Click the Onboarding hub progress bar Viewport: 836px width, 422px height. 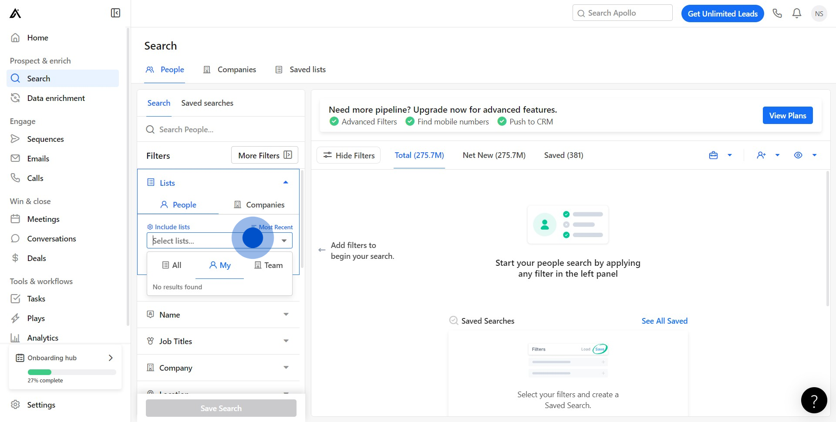72,372
